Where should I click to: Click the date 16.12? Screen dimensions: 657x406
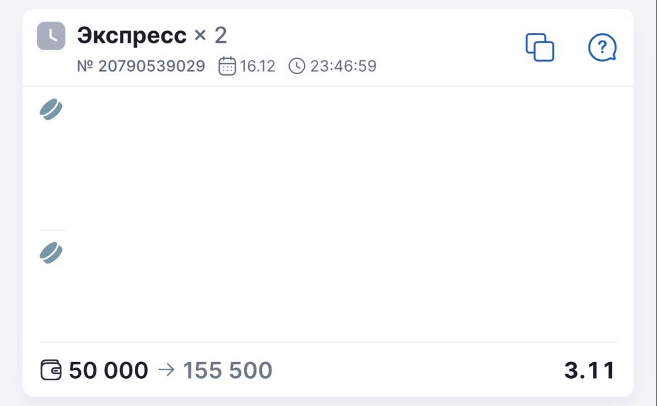coord(257,66)
